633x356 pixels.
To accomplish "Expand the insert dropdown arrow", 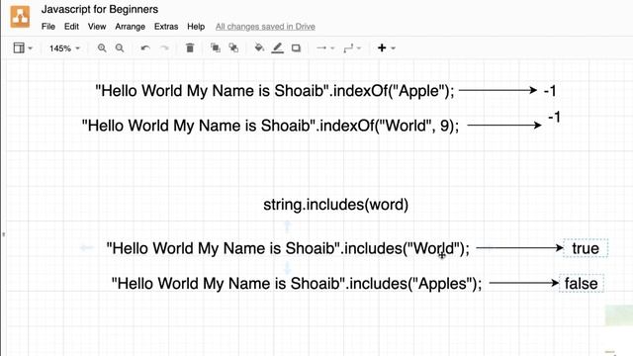I will click(x=394, y=48).
